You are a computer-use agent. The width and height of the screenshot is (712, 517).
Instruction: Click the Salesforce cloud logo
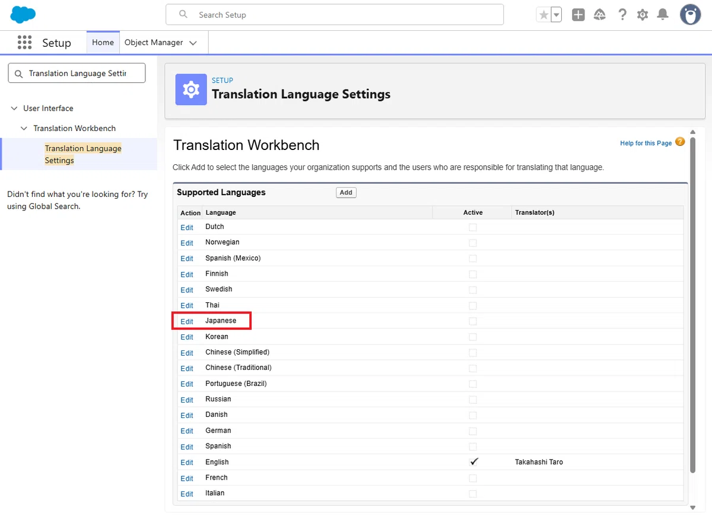tap(23, 14)
